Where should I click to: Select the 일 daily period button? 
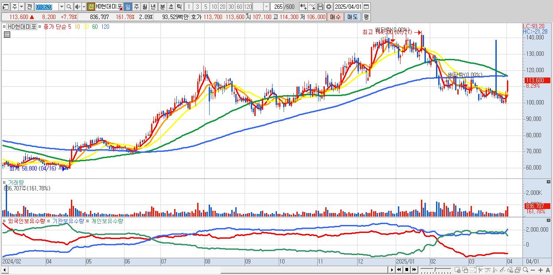click(128, 7)
